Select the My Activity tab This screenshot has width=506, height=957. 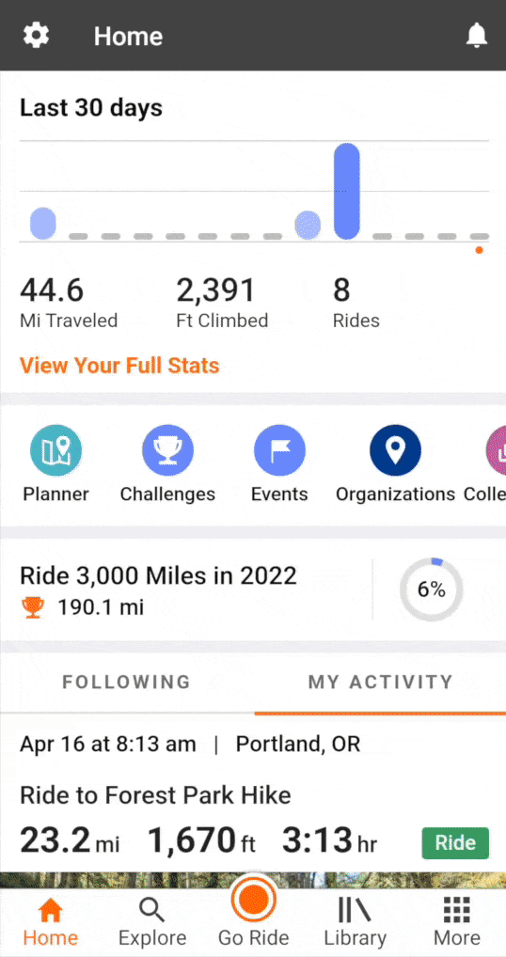pos(380,682)
